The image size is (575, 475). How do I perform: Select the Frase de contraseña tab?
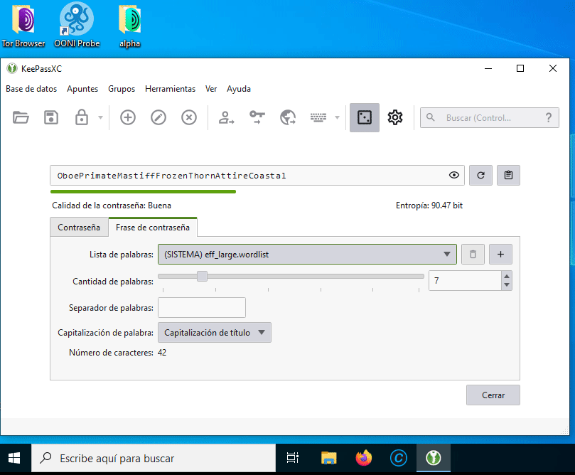pos(153,228)
